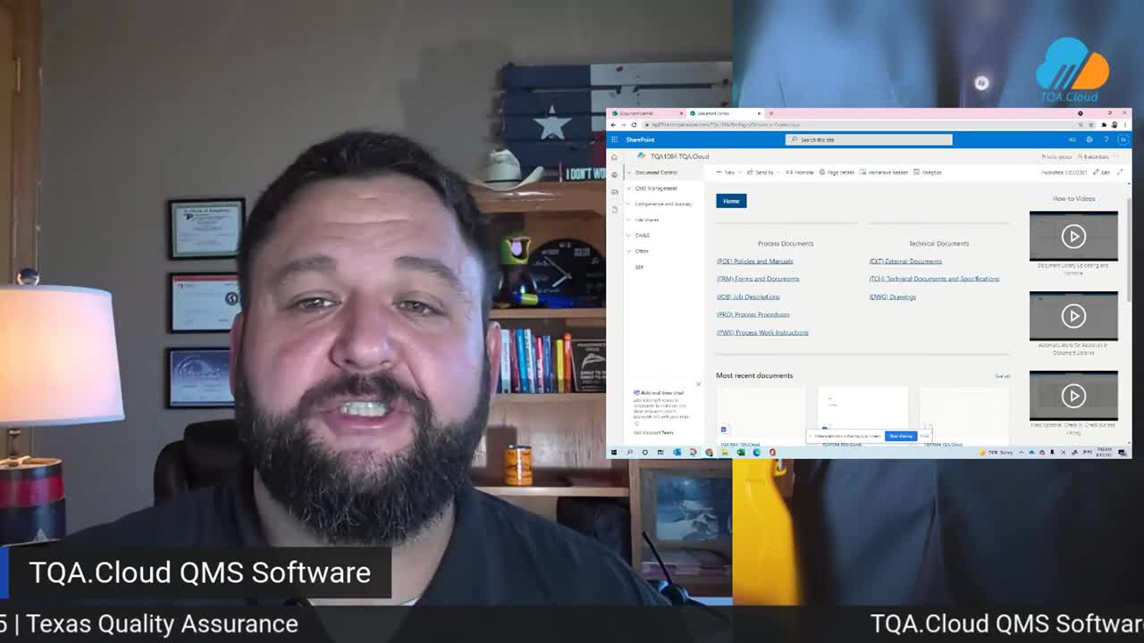Open the news icon in the left rail
Screen dimensions: 1144x643
click(x=614, y=192)
